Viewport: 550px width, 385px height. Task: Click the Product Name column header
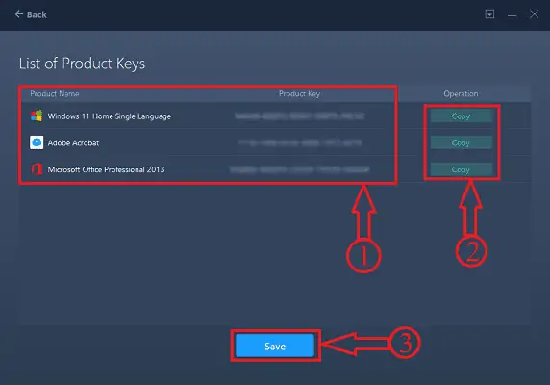[x=55, y=93]
